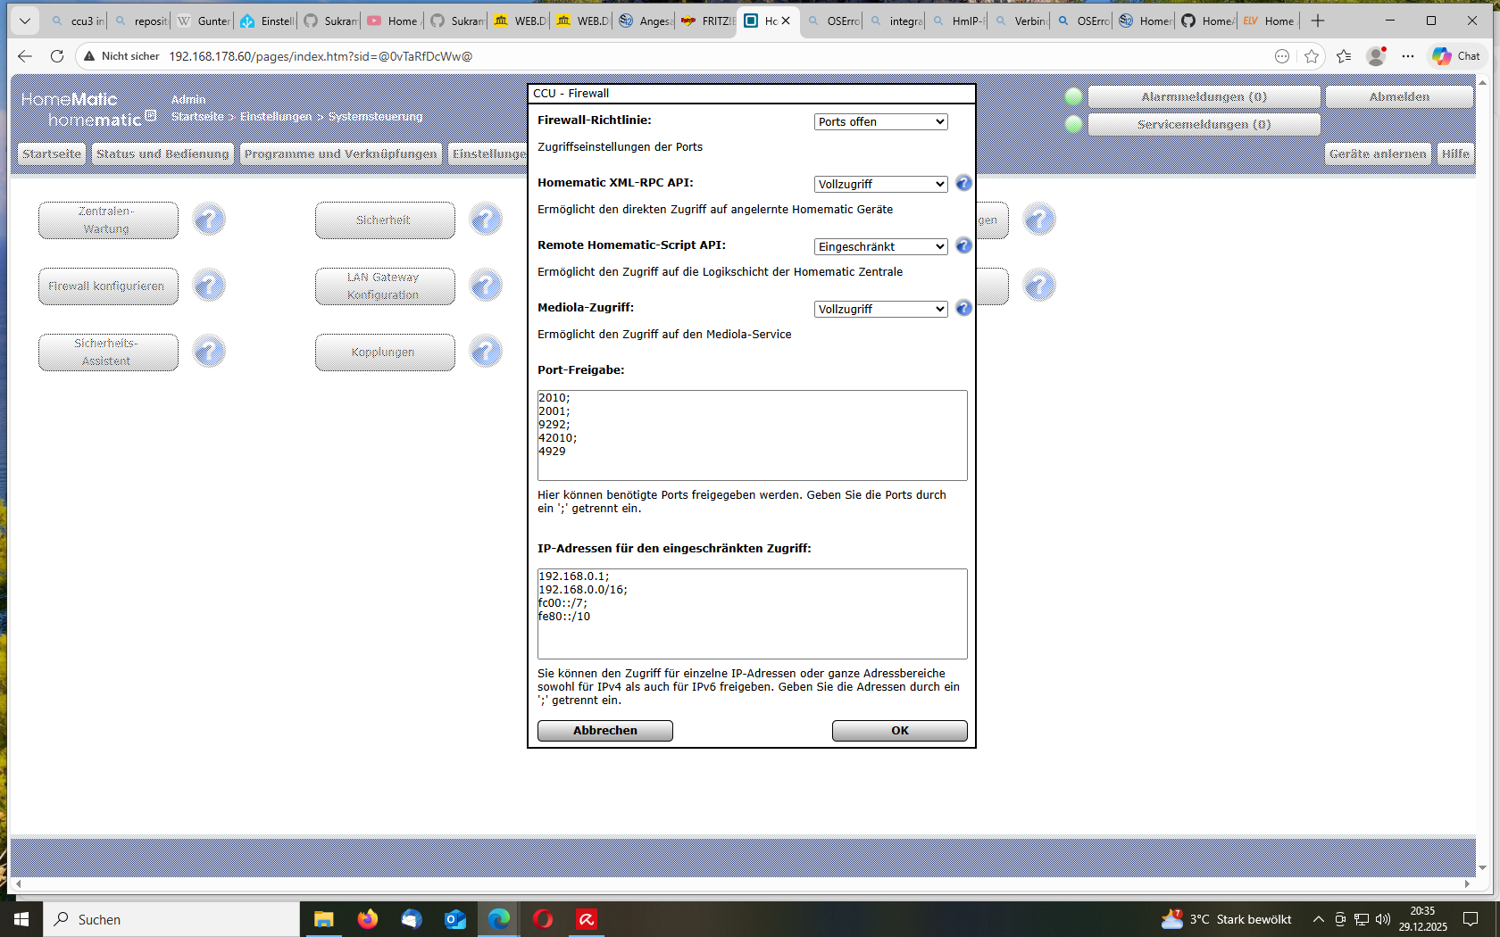
Task: Add page to favorites with star icon
Action: (x=1311, y=56)
